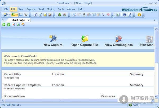
Task: Click the Print toolbar icon
Action: (25, 15)
